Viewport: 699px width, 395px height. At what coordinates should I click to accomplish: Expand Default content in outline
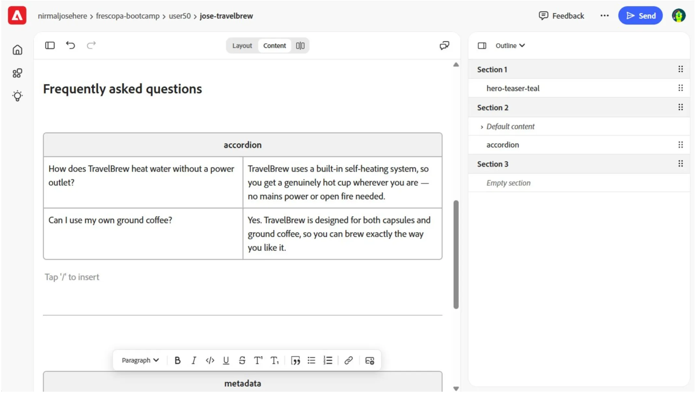(482, 127)
